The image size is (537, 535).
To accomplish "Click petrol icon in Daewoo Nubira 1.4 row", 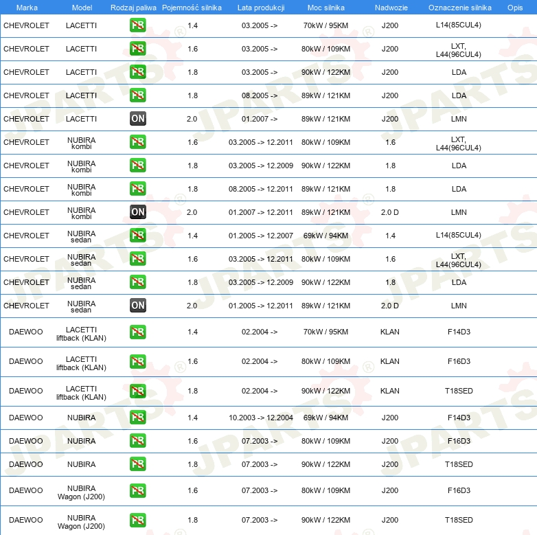I will pos(137,417).
